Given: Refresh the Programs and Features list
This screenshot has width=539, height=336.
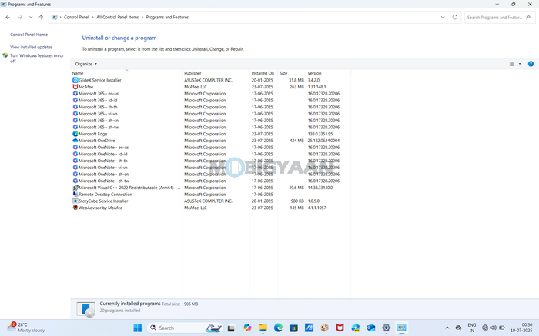Looking at the screenshot, I should pyautogui.click(x=455, y=17).
